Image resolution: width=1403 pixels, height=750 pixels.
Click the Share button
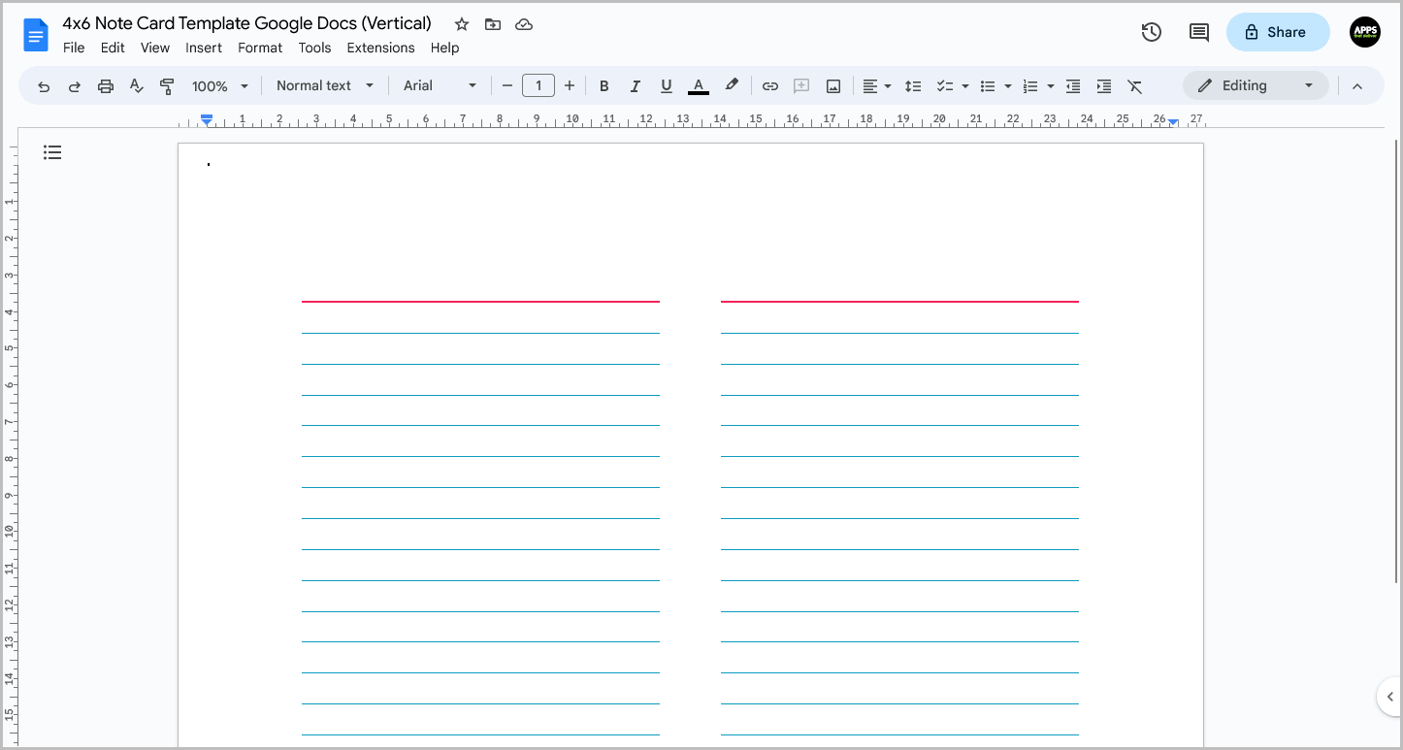(x=1277, y=32)
